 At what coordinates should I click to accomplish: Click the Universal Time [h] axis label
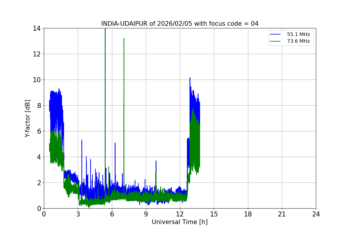click(180, 222)
